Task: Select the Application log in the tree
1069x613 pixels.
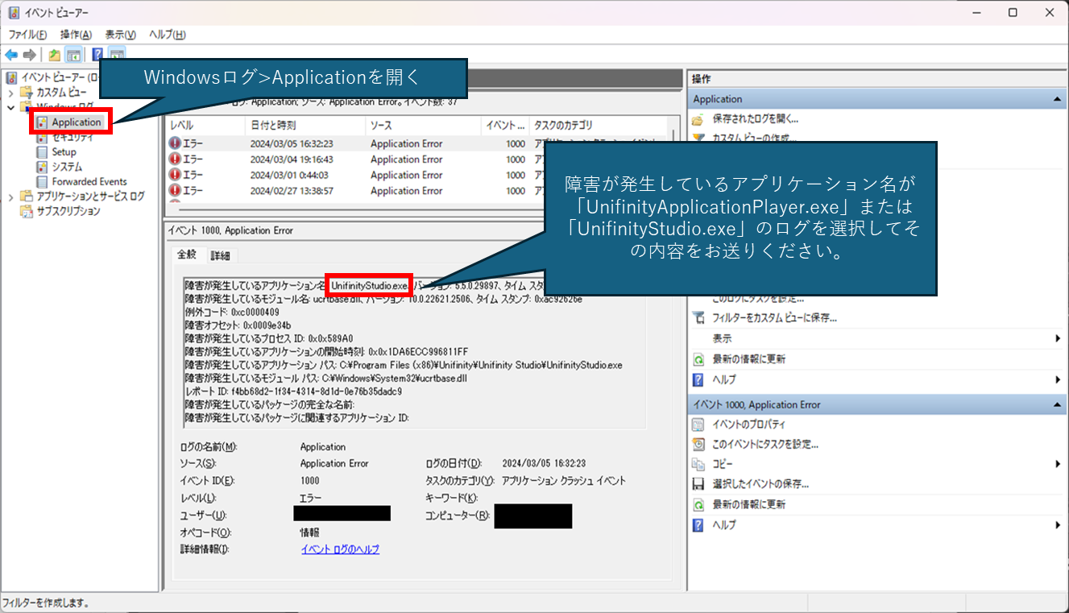Action: [76, 122]
